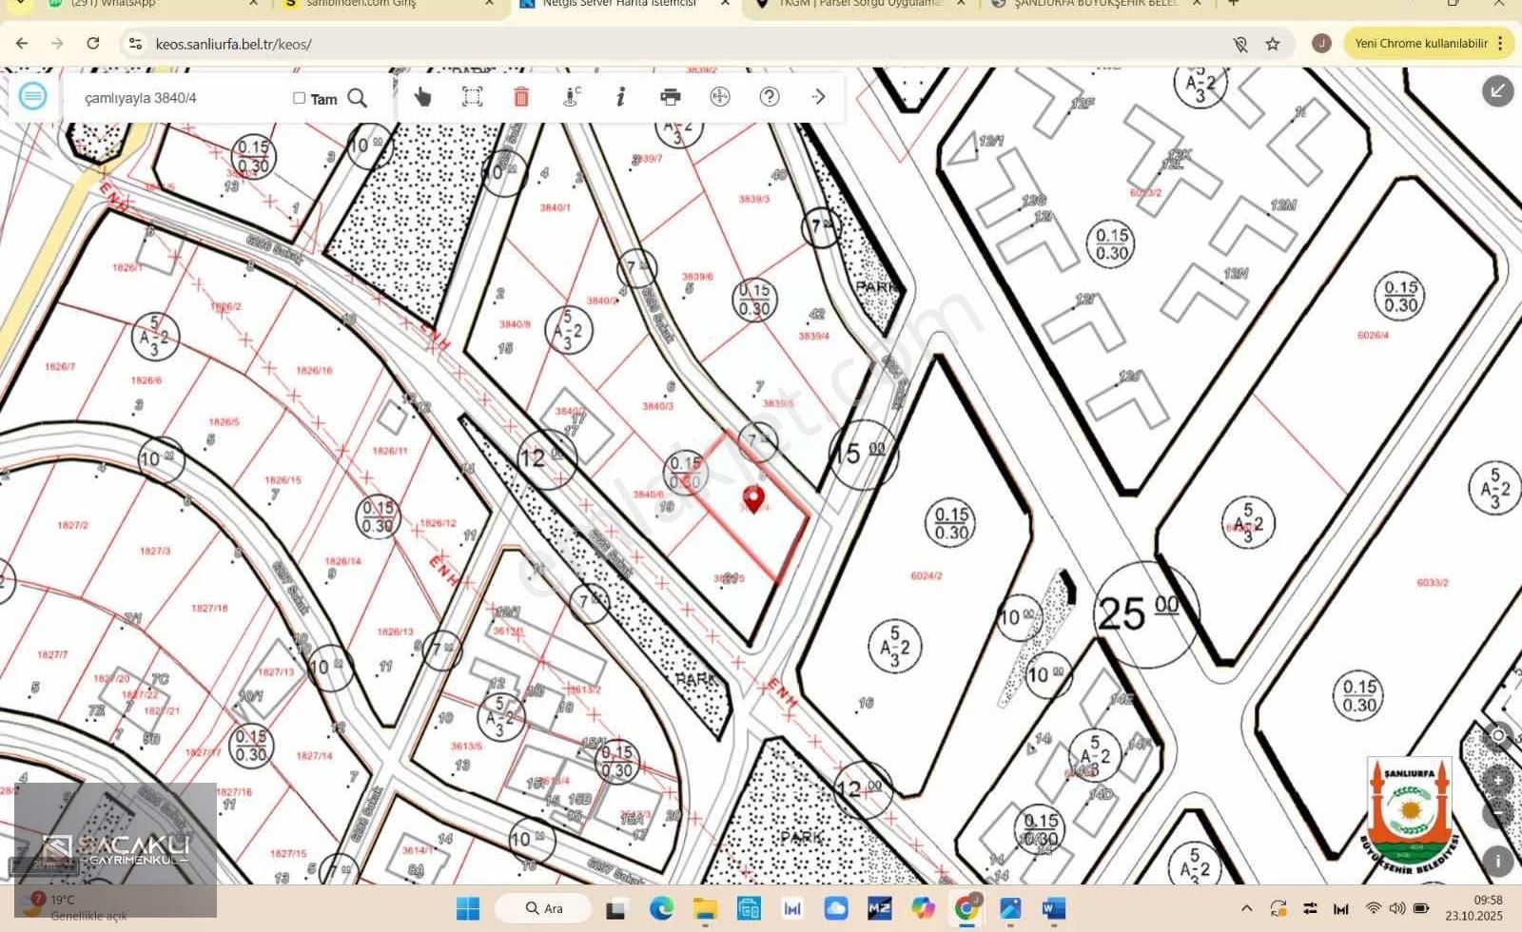
Task: Open the blue layers menu button
Action: 32,96
